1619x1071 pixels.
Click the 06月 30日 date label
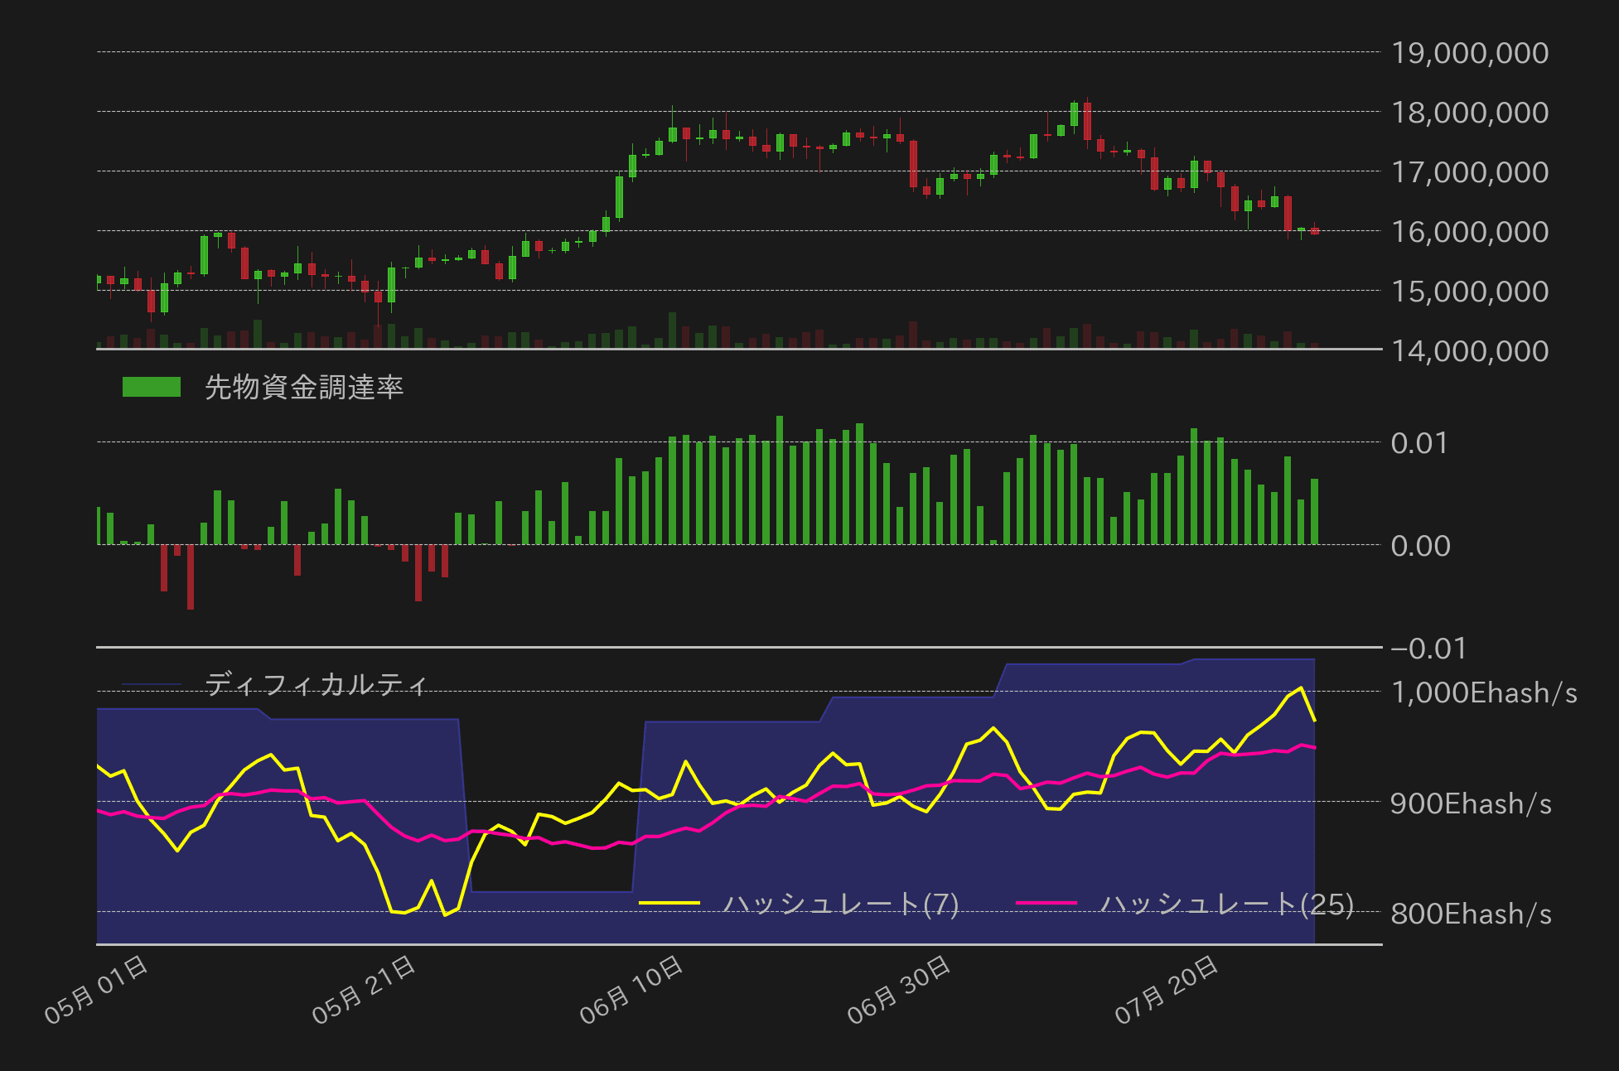pyautogui.click(x=898, y=990)
